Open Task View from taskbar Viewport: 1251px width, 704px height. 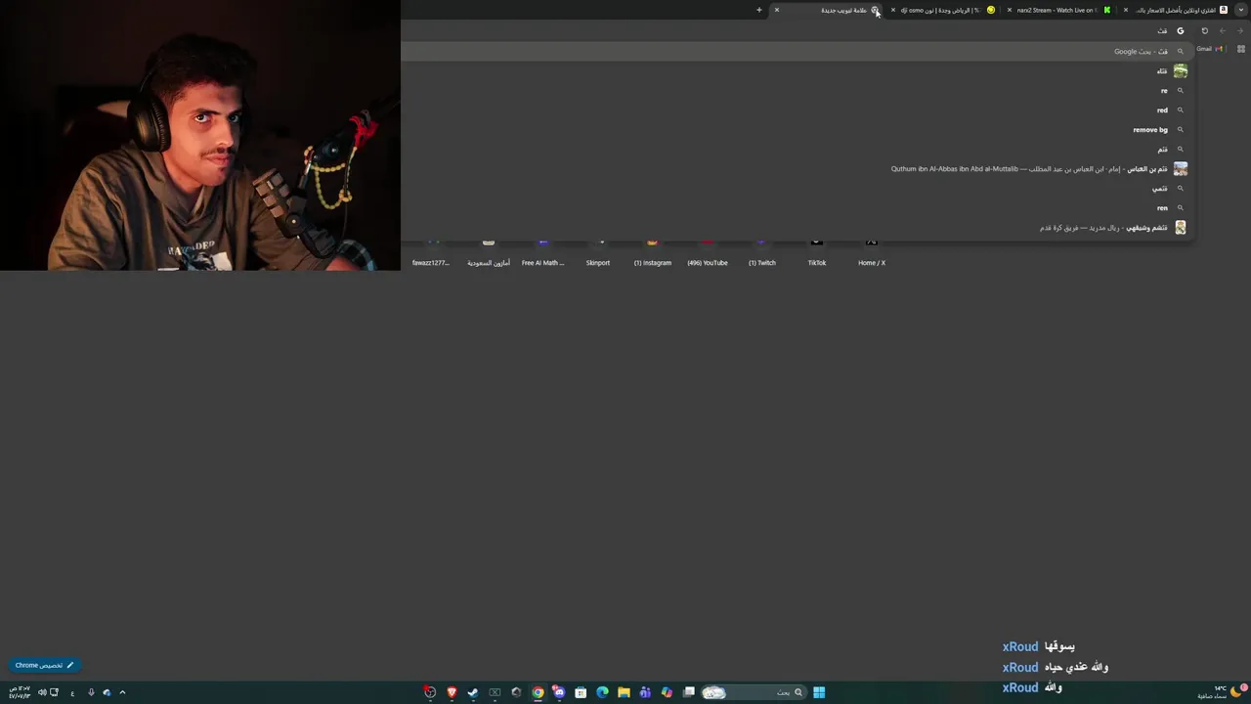(x=689, y=692)
